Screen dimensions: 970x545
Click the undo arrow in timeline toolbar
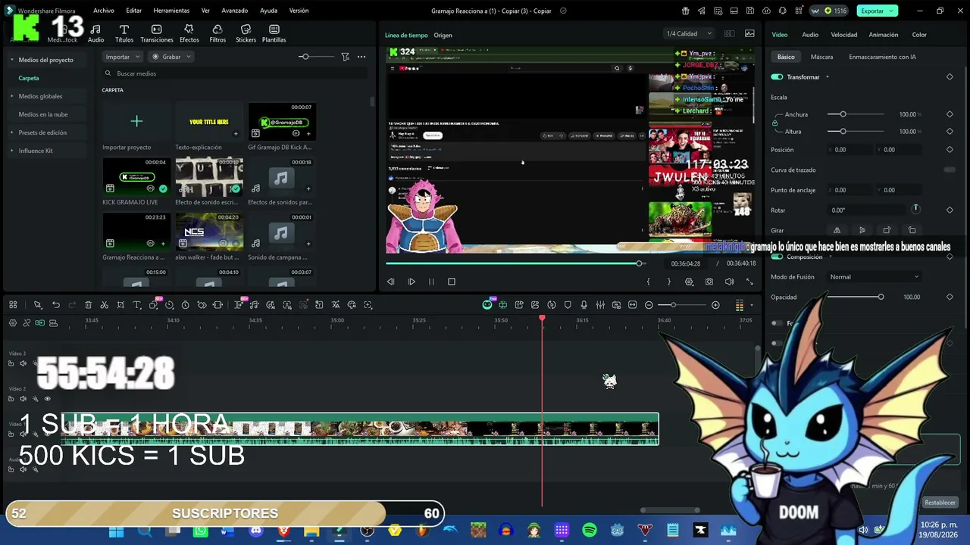point(55,305)
